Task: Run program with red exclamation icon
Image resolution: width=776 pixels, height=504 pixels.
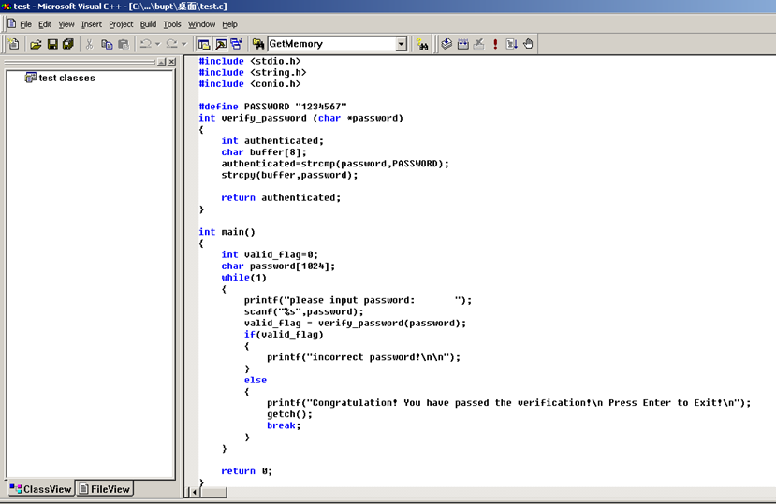Action: click(x=495, y=44)
